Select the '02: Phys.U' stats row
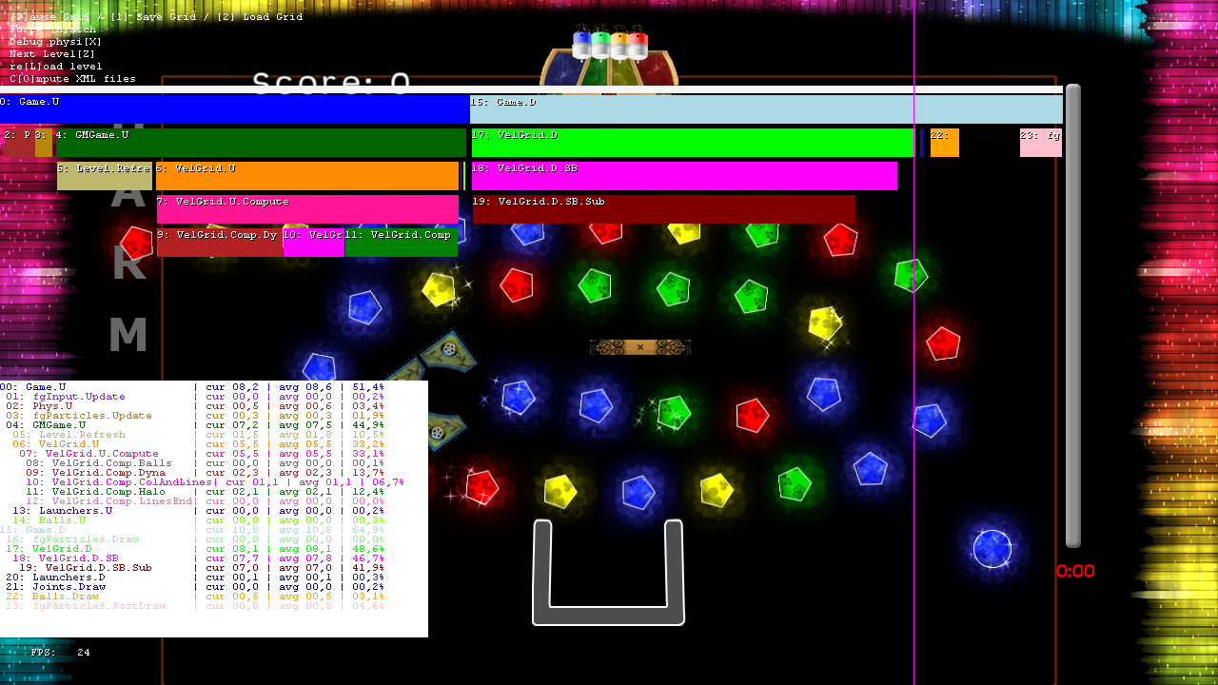Viewport: 1218px width, 685px height. [195, 406]
